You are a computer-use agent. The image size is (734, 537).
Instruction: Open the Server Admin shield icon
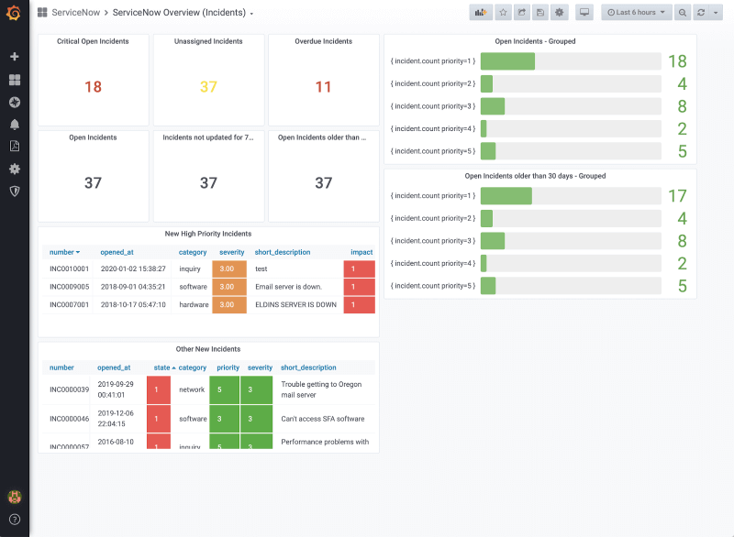pos(13,191)
